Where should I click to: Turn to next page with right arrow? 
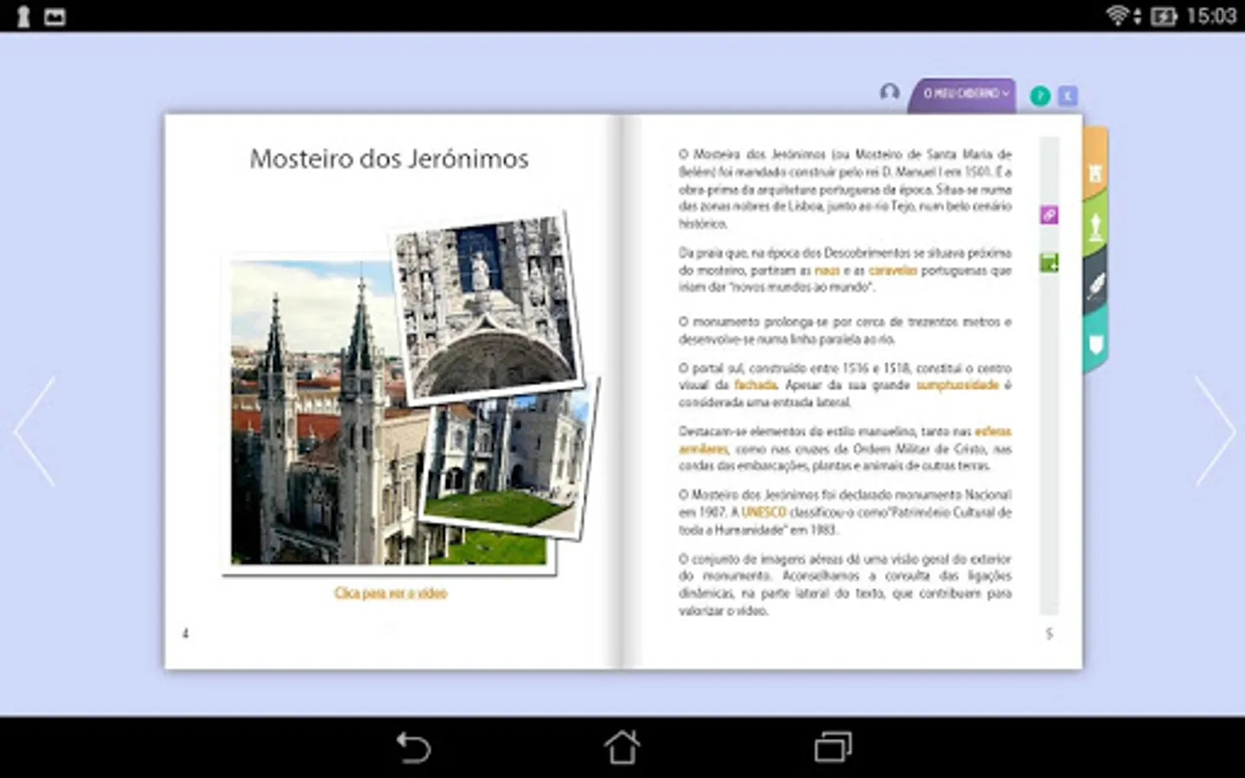(x=1215, y=430)
